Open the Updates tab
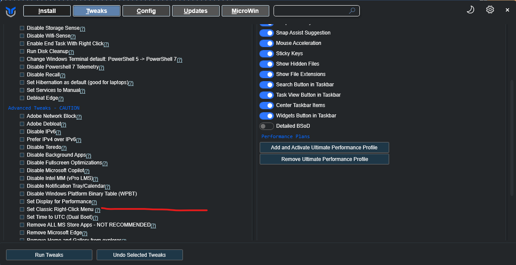Image resolution: width=516 pixels, height=265 pixels. pos(196,11)
